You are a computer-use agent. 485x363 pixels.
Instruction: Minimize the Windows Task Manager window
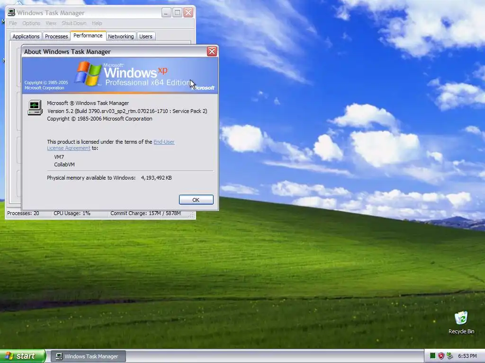tap(166, 13)
